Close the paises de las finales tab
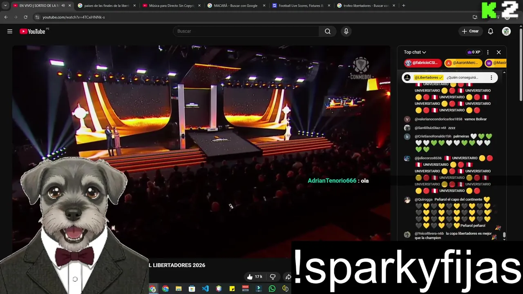 pos(134,6)
